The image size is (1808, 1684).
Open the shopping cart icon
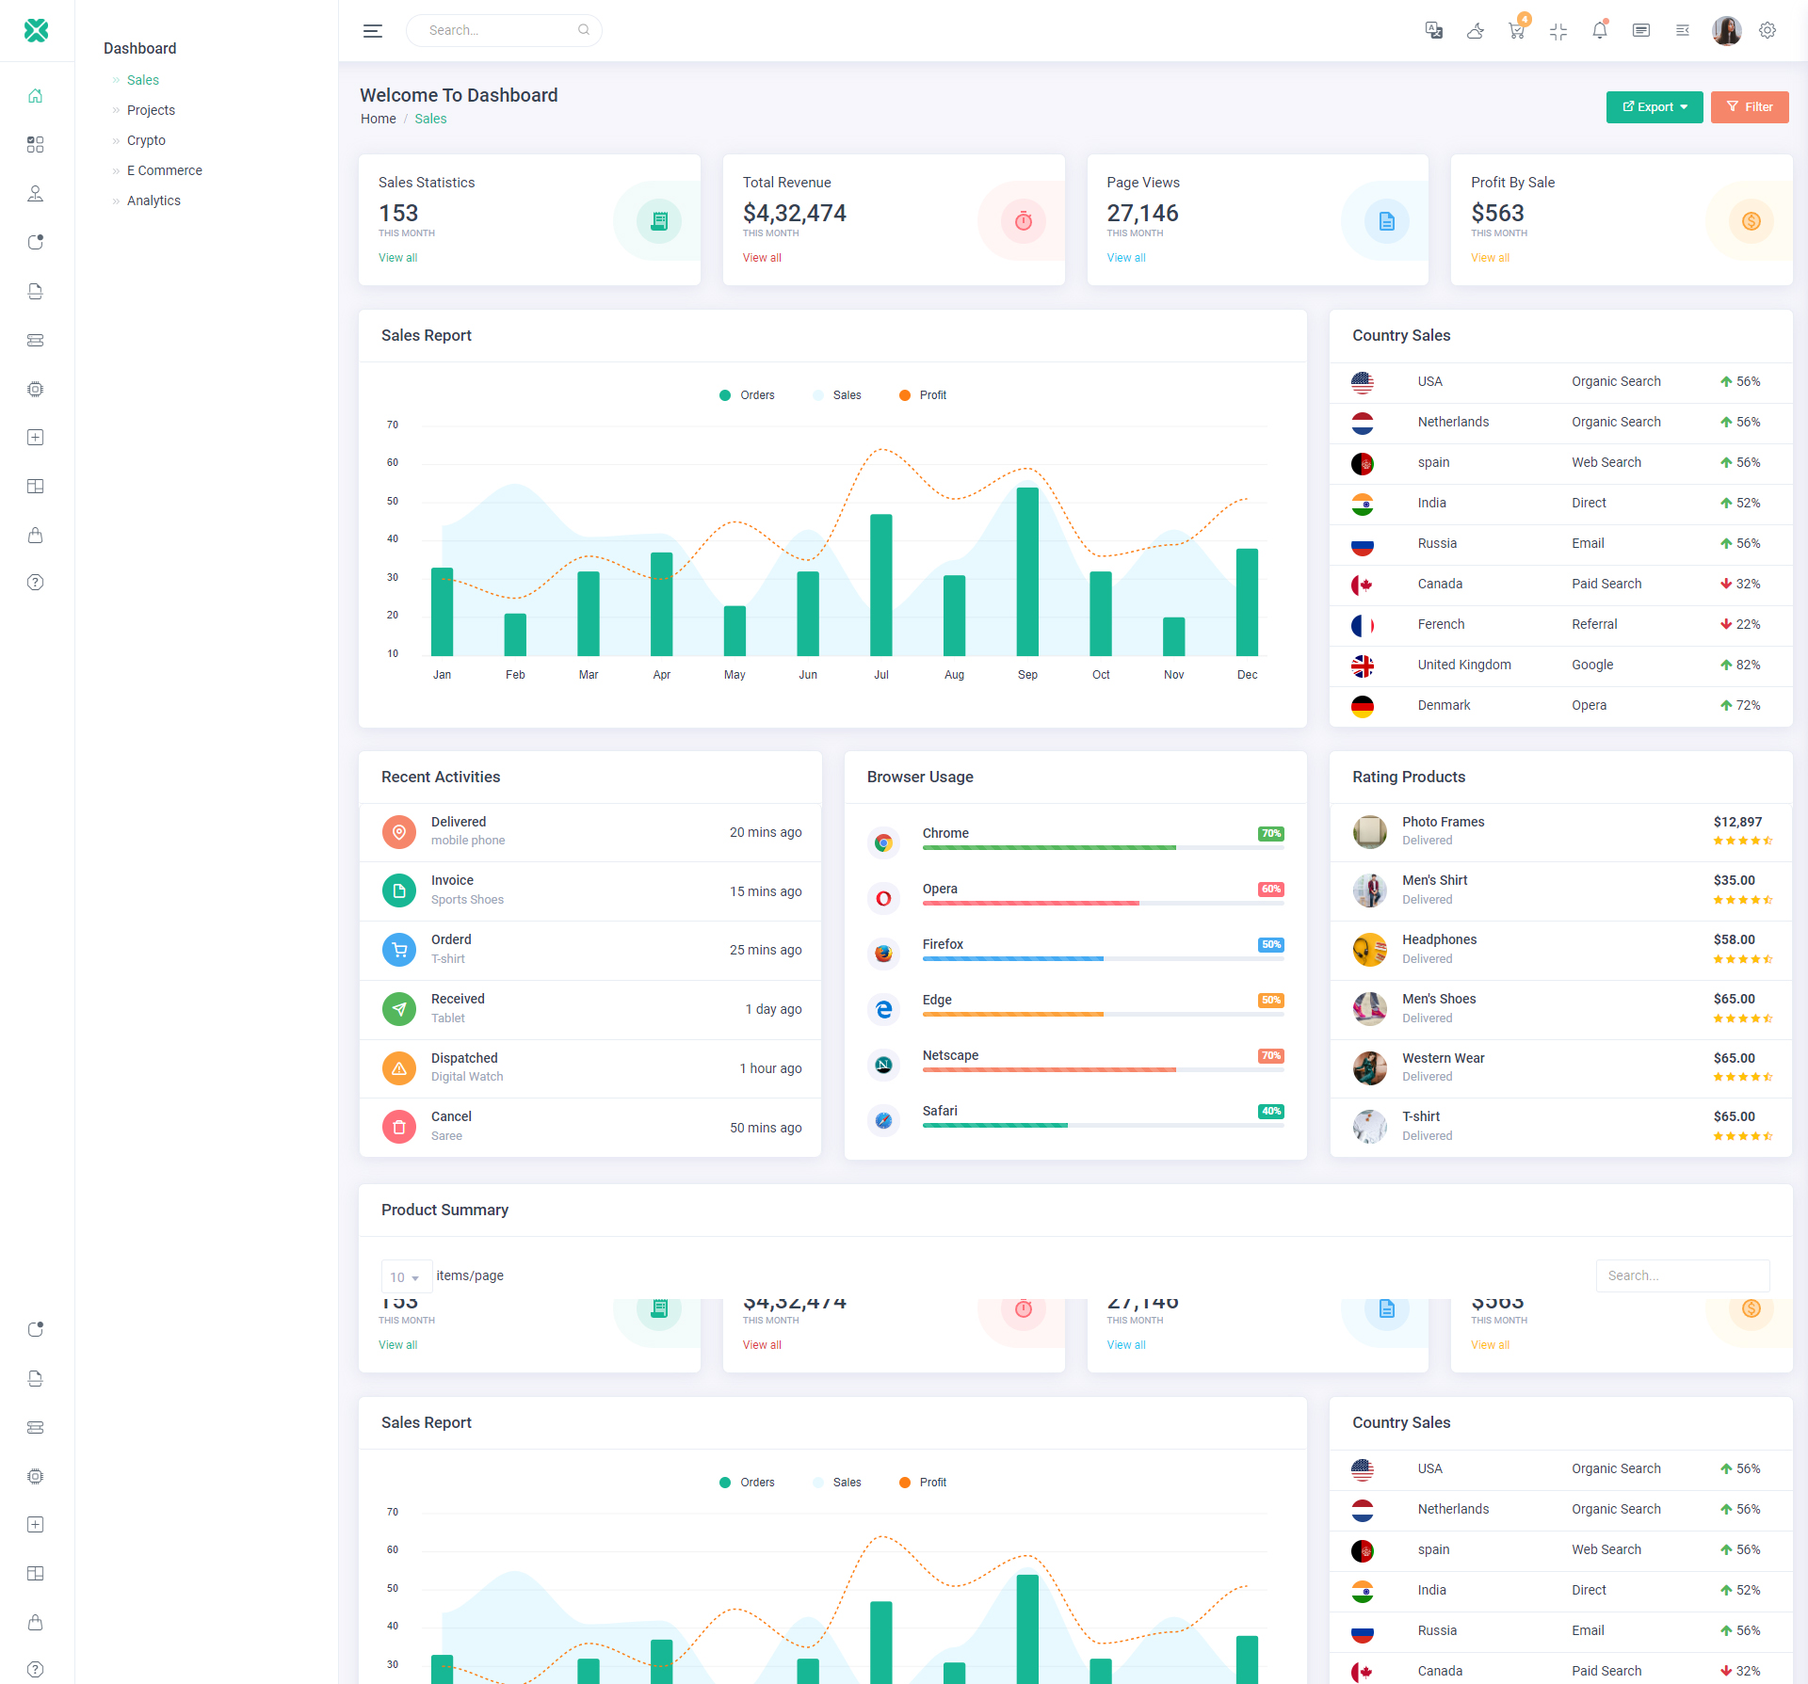(1516, 30)
